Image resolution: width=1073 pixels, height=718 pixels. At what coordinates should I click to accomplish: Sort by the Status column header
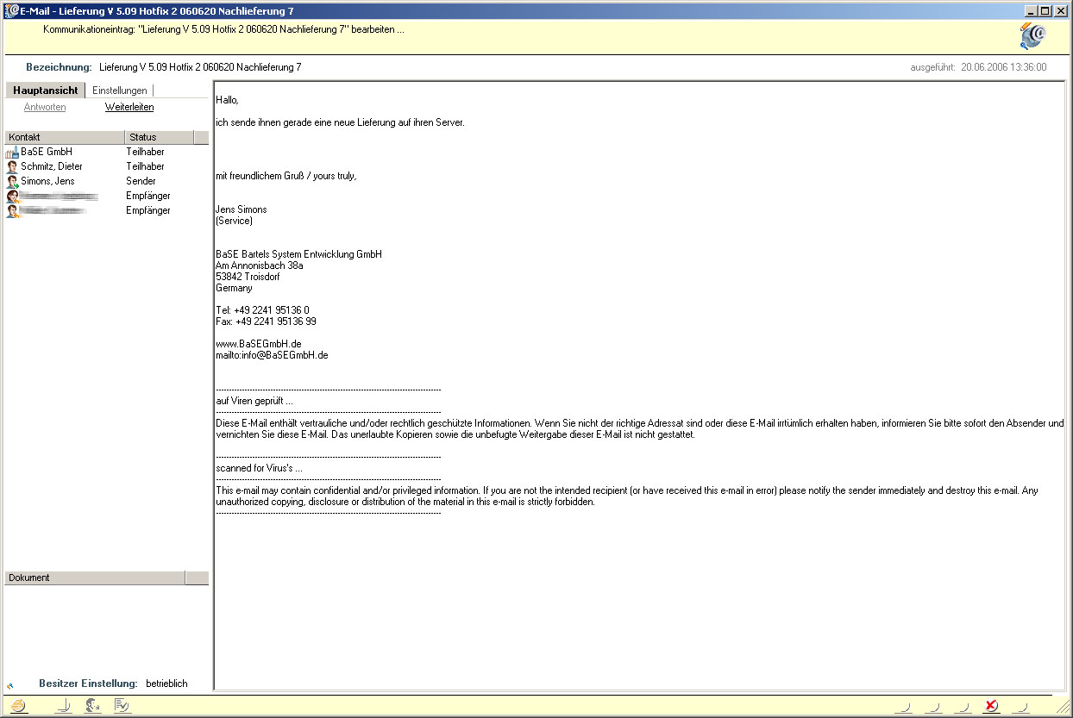tap(160, 137)
